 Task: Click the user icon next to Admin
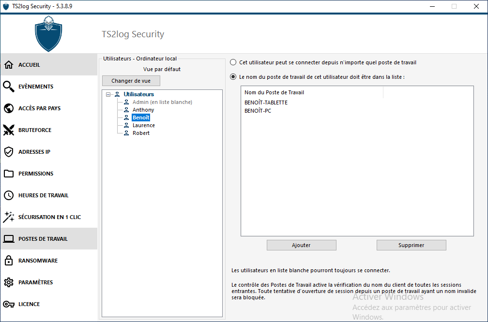point(126,102)
